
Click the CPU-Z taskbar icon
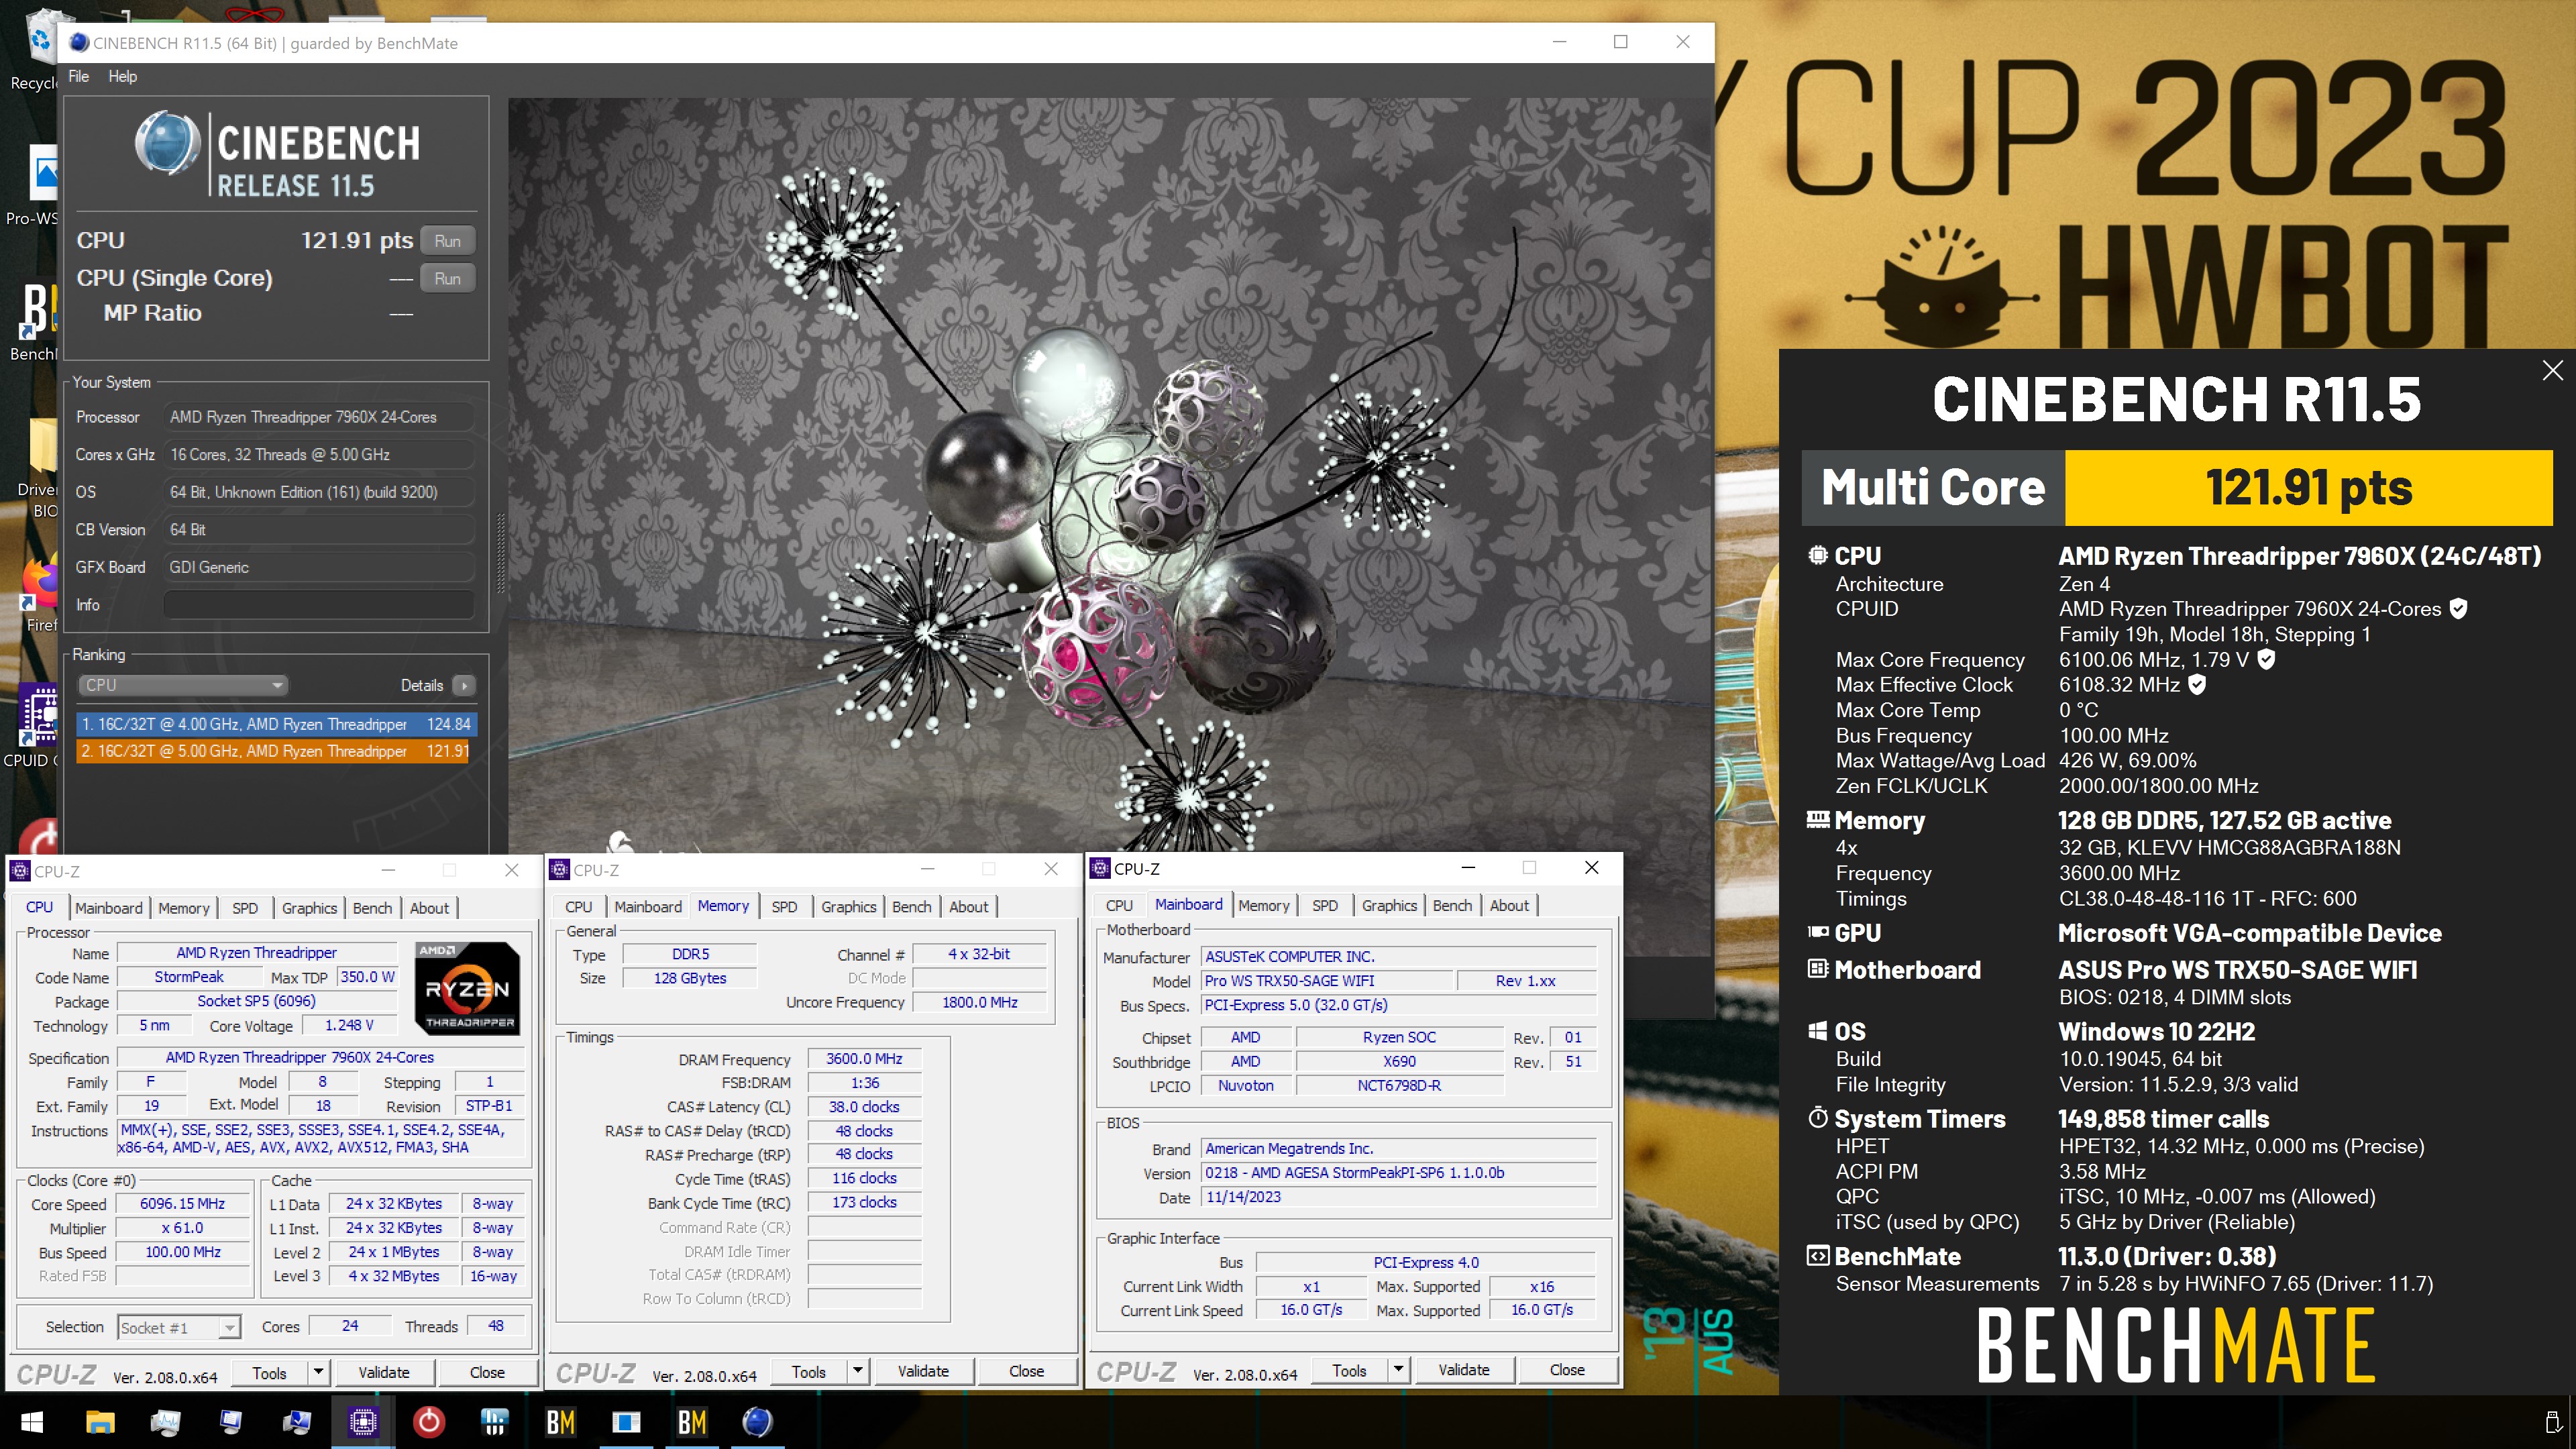363,1421
